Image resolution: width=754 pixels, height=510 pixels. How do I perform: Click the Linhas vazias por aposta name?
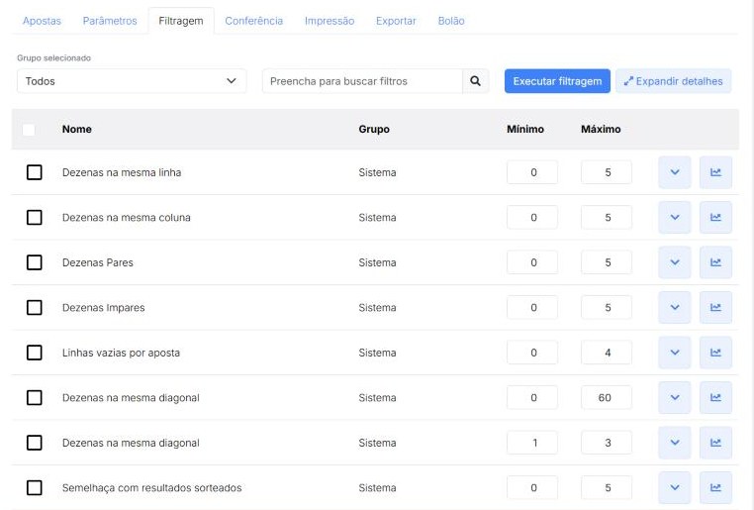pos(121,353)
